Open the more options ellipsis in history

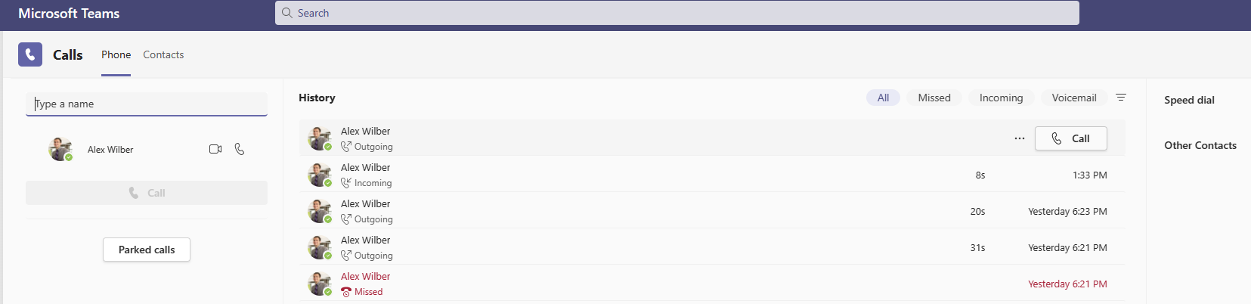(x=1020, y=138)
